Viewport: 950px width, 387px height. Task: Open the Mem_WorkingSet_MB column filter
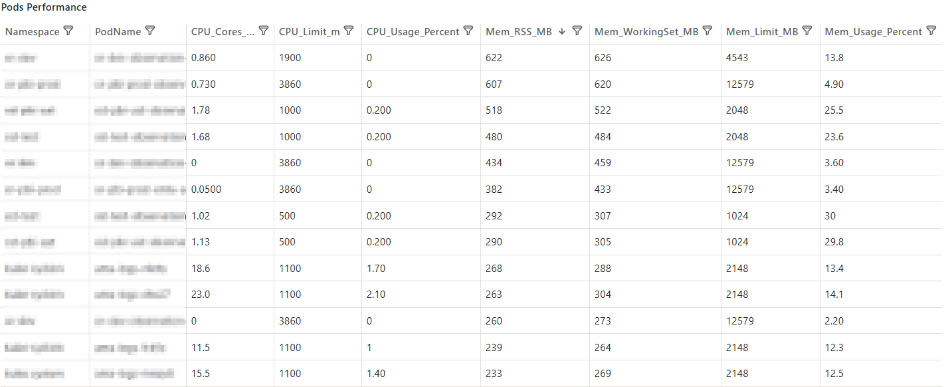707,31
